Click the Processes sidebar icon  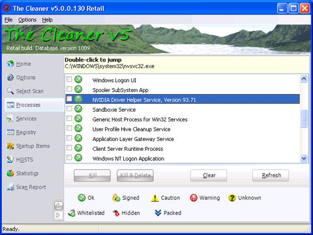coord(10,105)
